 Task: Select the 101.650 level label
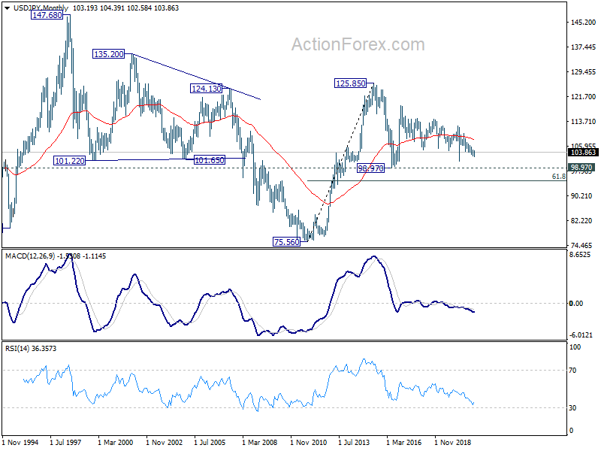(x=210, y=160)
